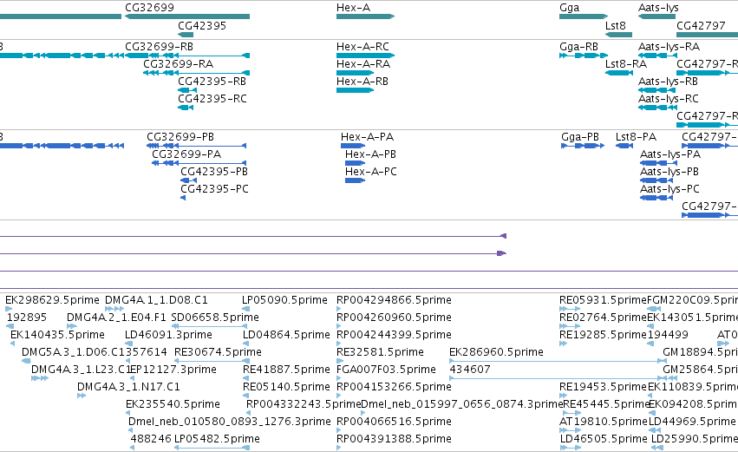Select EST SD06658.5prime
This screenshot has width=738, height=452.
click(215, 318)
